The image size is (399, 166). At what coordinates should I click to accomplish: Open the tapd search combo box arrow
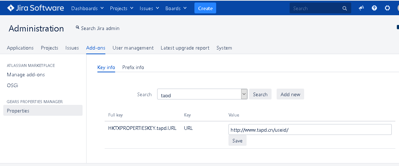[244, 94]
